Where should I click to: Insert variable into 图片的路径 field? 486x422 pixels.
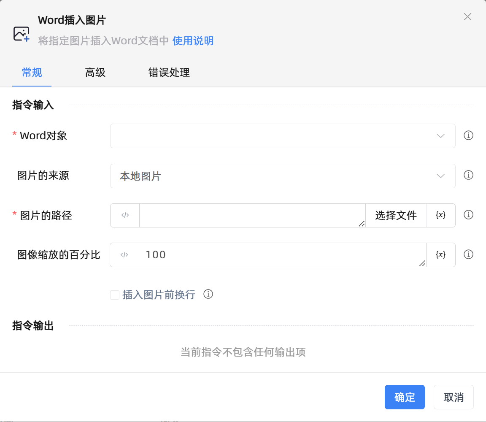[440, 215]
